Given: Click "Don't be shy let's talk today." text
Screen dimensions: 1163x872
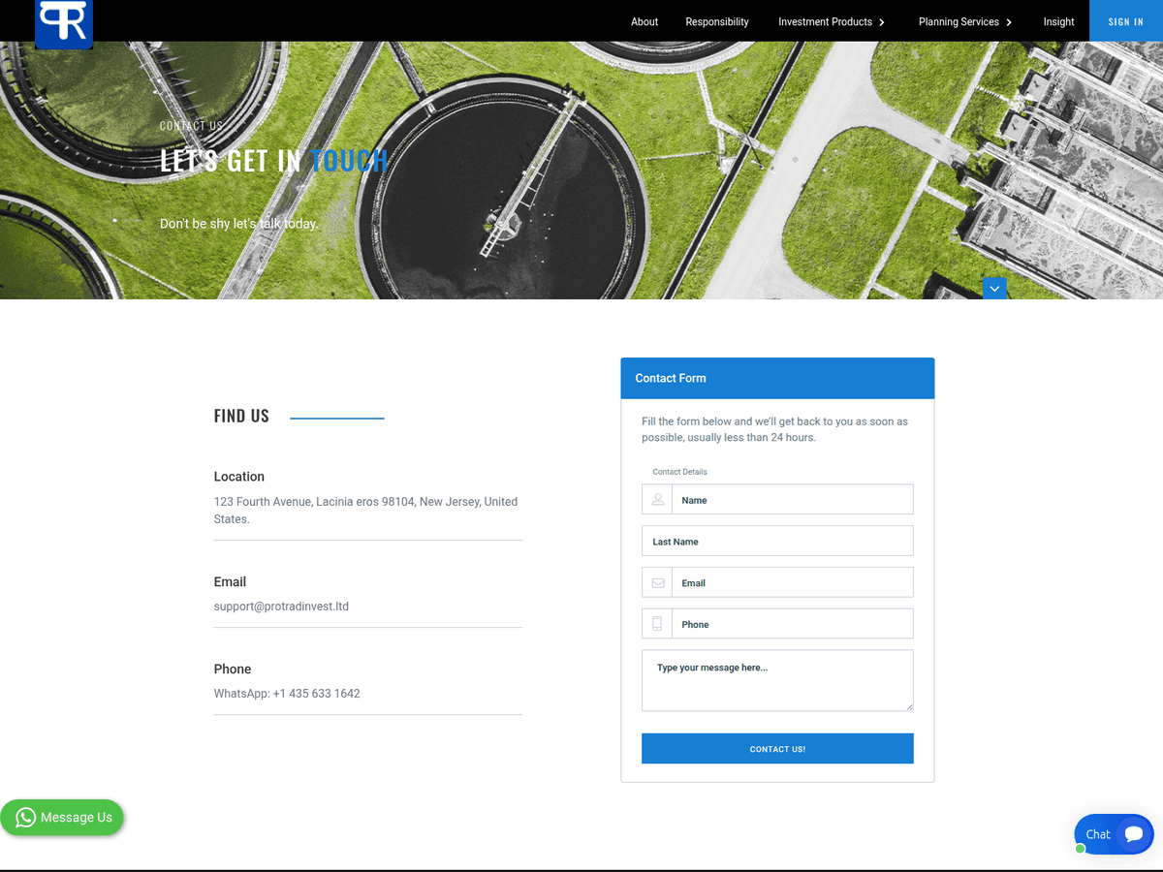Looking at the screenshot, I should [x=238, y=224].
